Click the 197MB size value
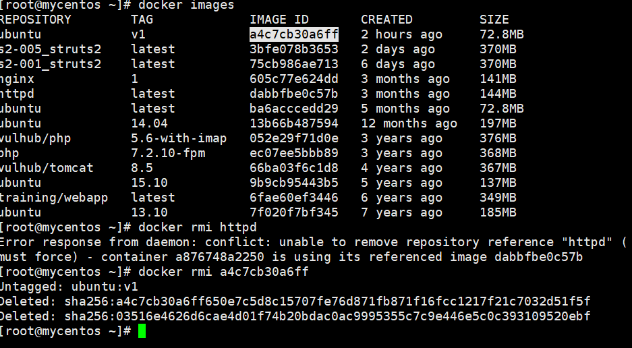Image resolution: width=632 pixels, height=348 pixels. [498, 123]
